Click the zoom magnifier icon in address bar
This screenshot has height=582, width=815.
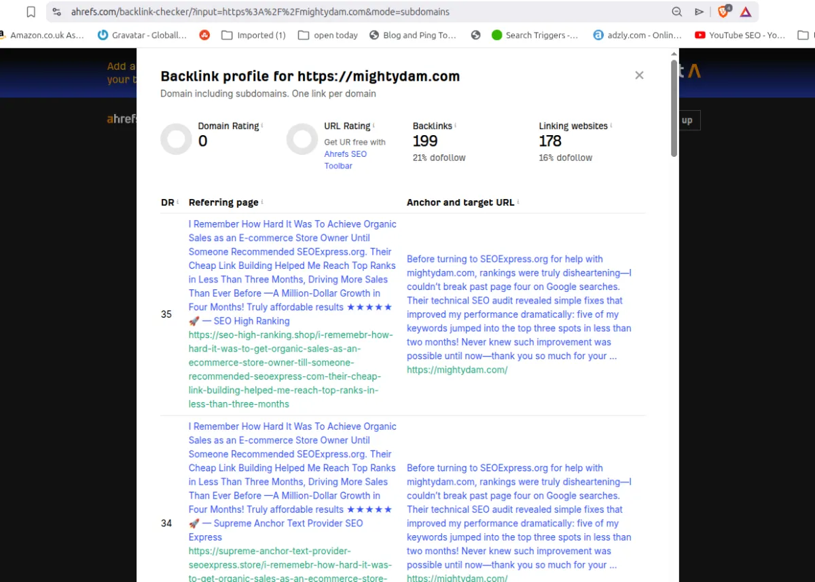(676, 12)
